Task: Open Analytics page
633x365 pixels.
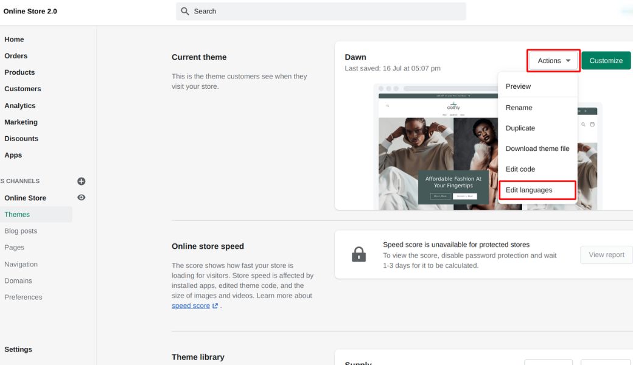Action: [x=19, y=106]
